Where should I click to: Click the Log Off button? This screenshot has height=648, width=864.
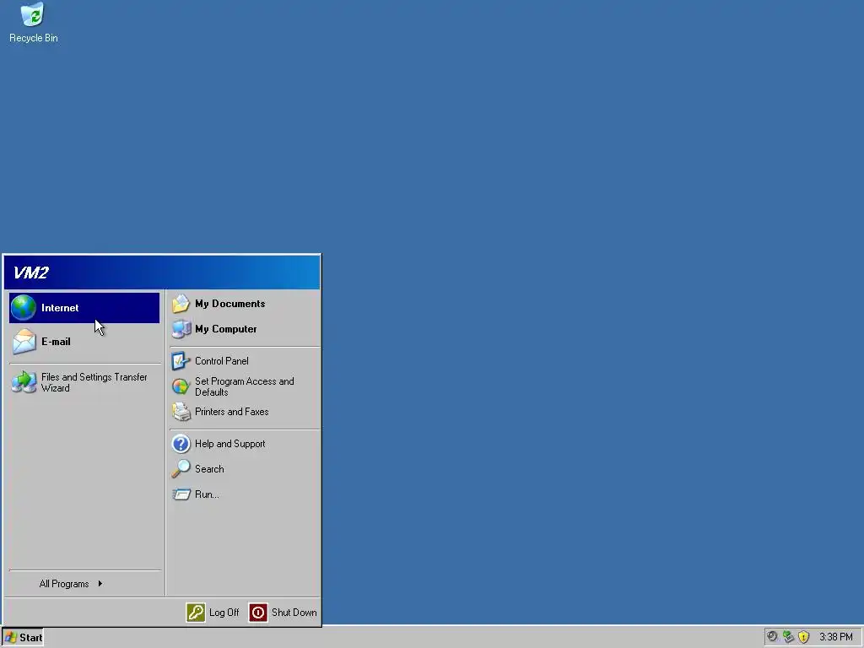213,613
